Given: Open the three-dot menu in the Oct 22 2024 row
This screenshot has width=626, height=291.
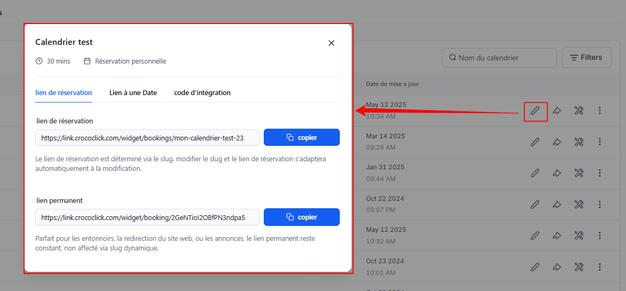Looking at the screenshot, I should tap(600, 205).
